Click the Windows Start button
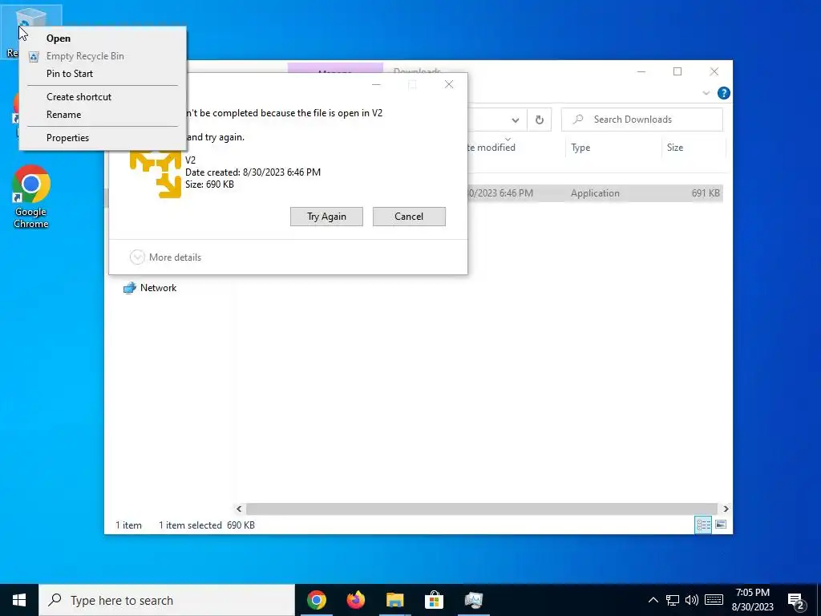This screenshot has height=616, width=821. [x=19, y=600]
